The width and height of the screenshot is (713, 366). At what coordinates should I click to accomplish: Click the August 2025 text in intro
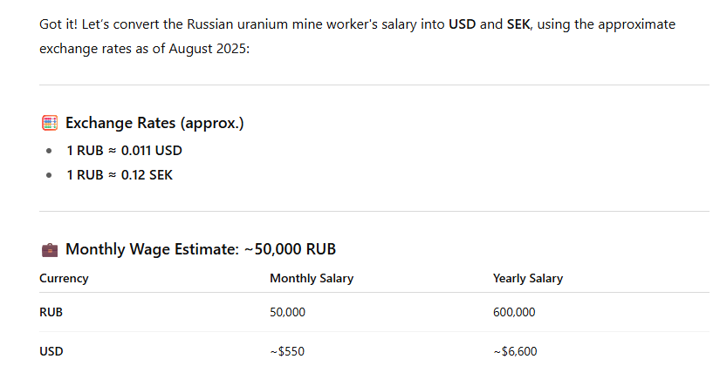(209, 49)
